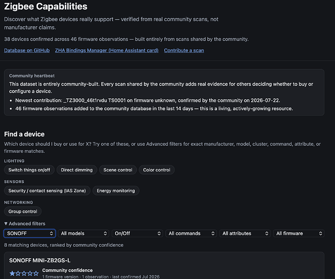Open the Database on GitHub link
This screenshot has width=335, height=279.
(x=27, y=51)
